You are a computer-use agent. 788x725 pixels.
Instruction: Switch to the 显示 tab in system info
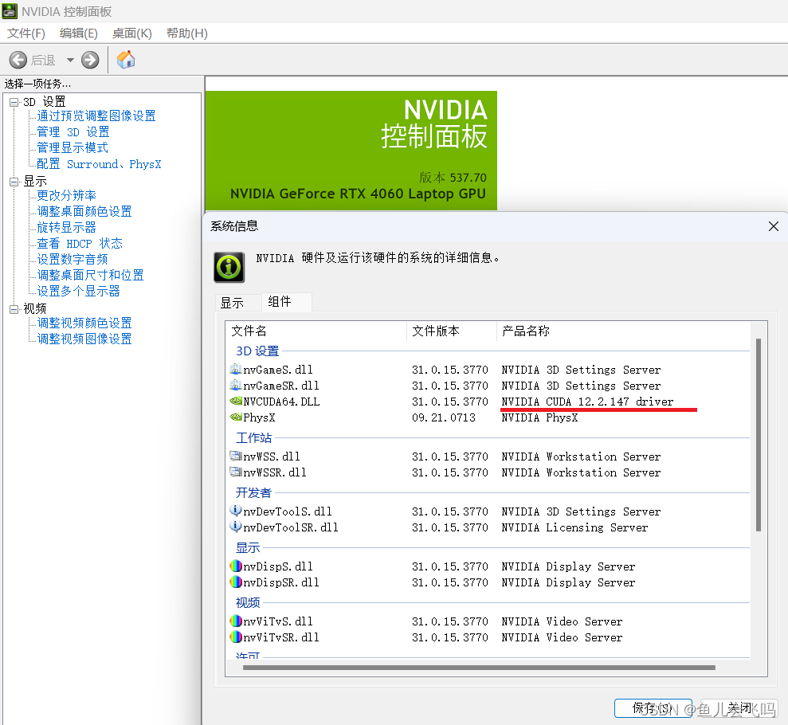pos(237,303)
